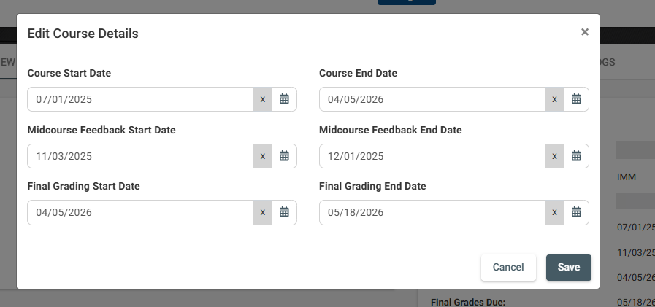The width and height of the screenshot is (655, 307).
Task: Clear the Course Start Date value
Action: click(263, 99)
